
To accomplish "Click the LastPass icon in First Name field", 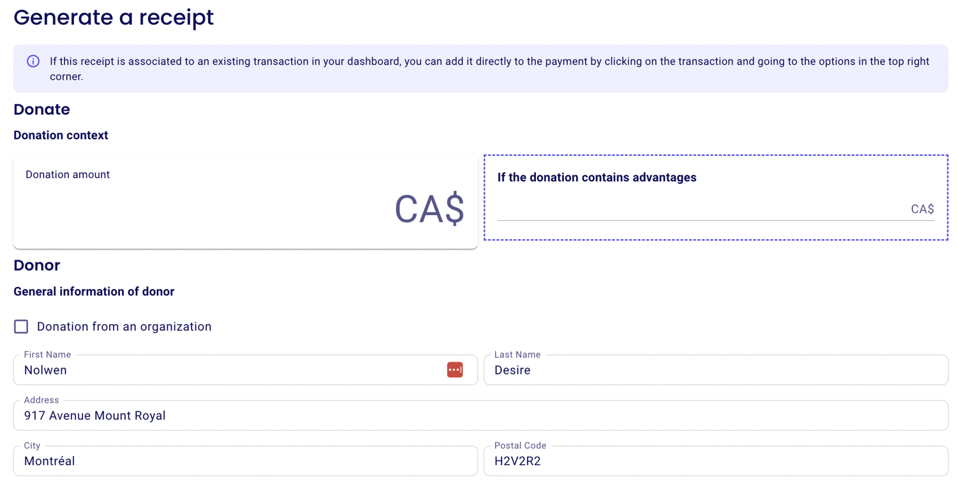I will [x=455, y=370].
